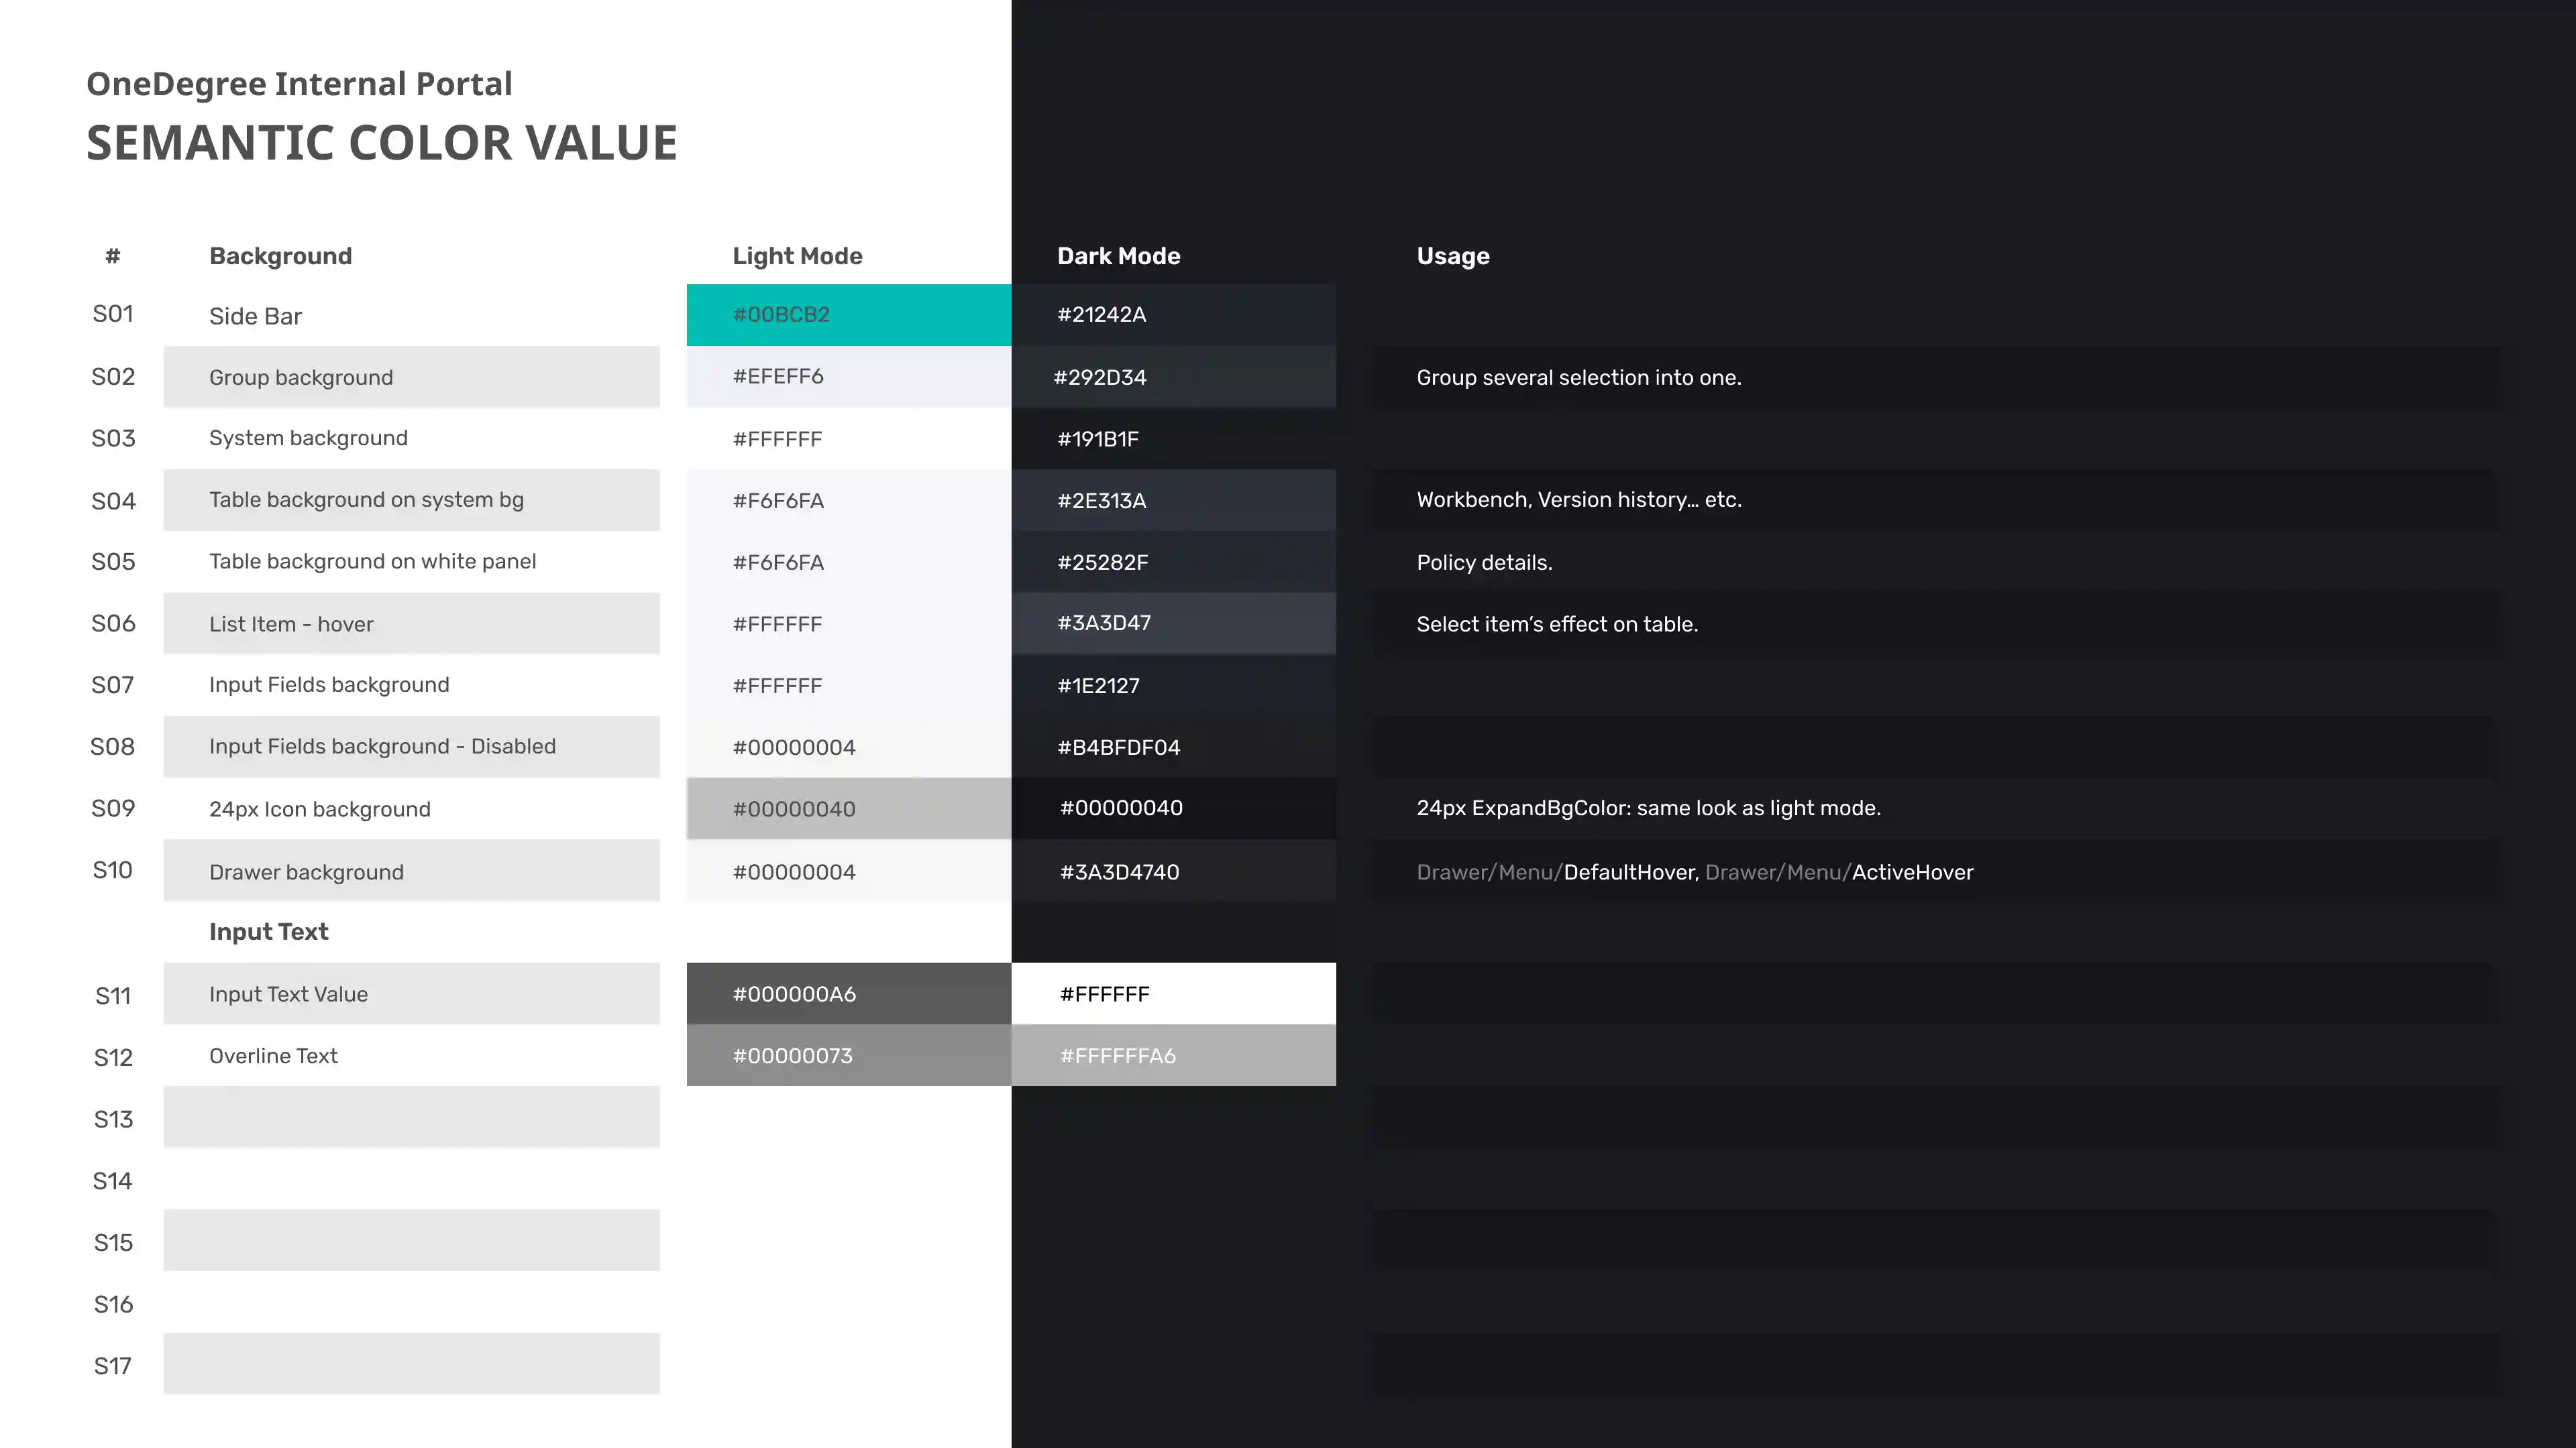Select the #FFFFFFA6 Overline Text swatch
This screenshot has height=1448, width=2576.
[1173, 1055]
